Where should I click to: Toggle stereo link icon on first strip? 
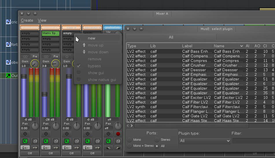tap(25, 57)
